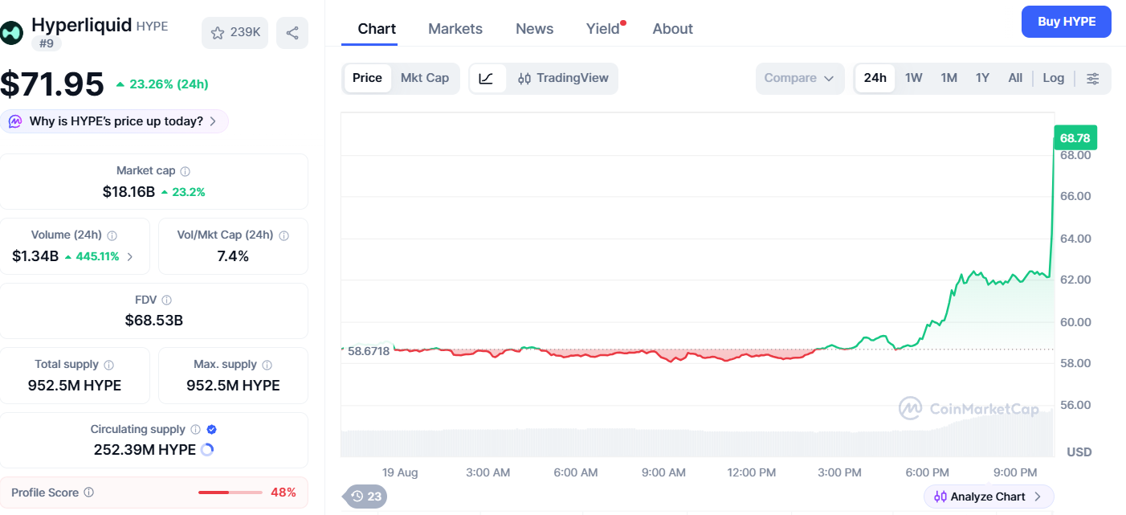Click the $71.95 price value
The width and height of the screenshot is (1126, 515).
click(x=52, y=84)
